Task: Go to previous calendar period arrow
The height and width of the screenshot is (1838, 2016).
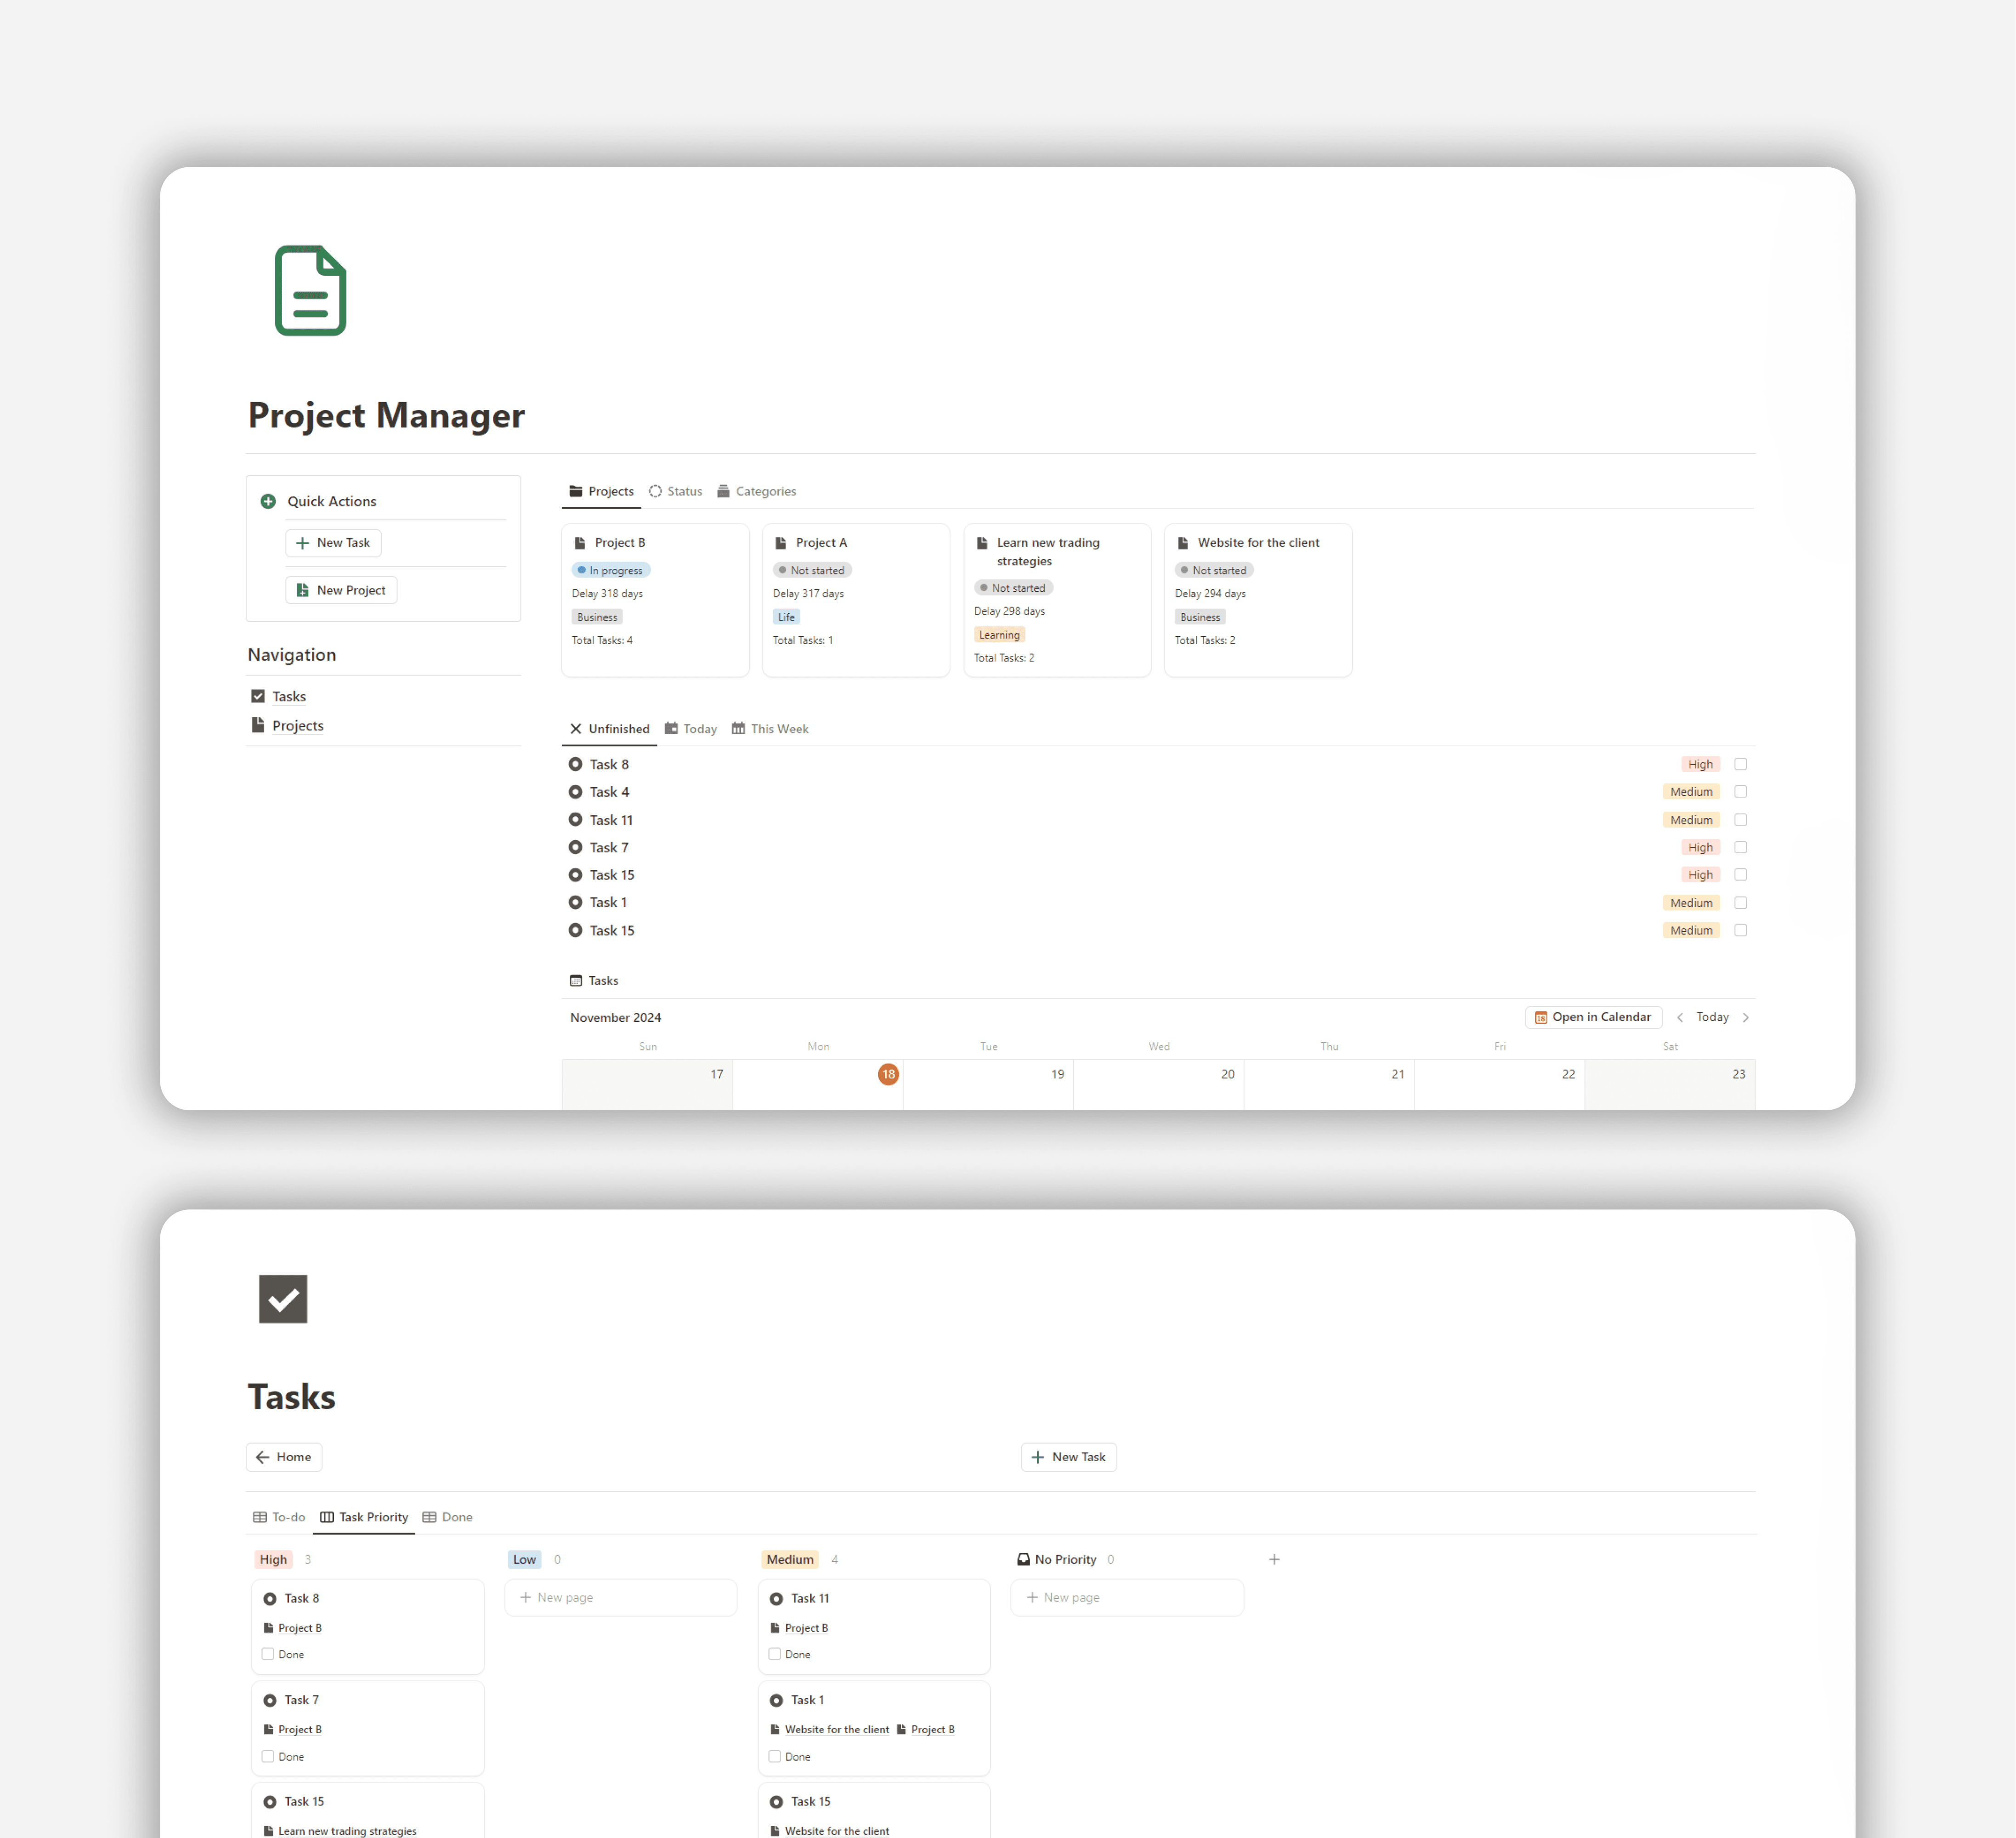Action: [1680, 1017]
